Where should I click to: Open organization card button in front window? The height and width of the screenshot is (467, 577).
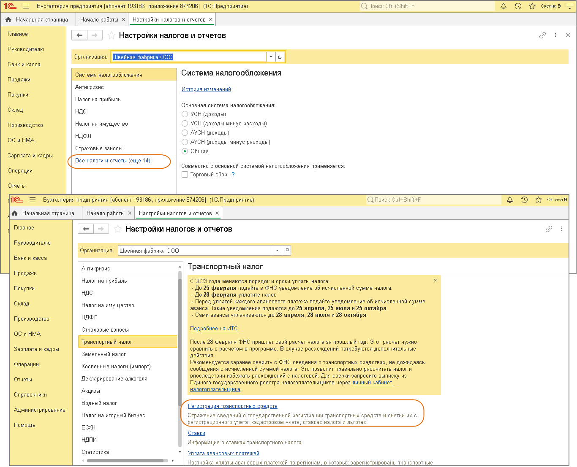(286, 251)
